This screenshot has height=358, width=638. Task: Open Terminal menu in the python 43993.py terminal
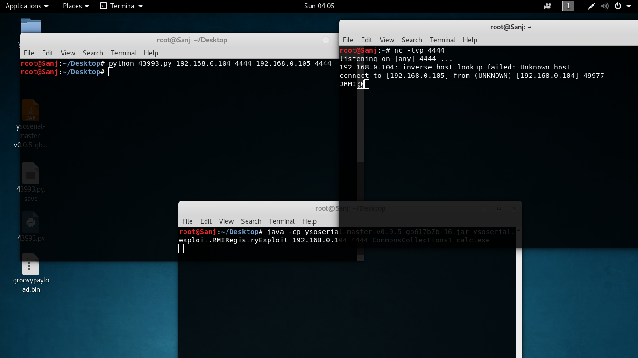coord(123,53)
